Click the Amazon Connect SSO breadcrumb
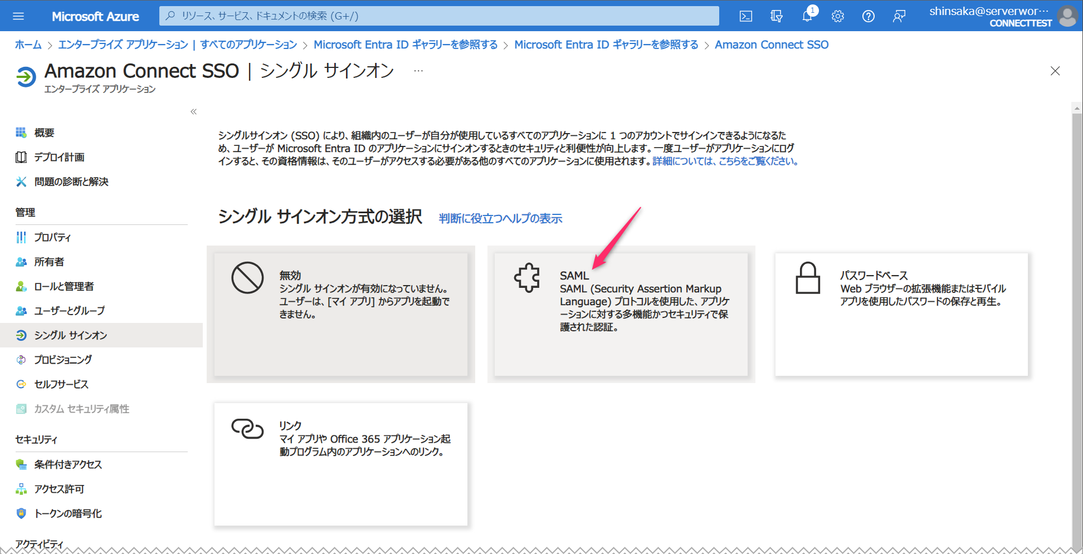Screen dimensions: 1083x554 tap(772, 45)
